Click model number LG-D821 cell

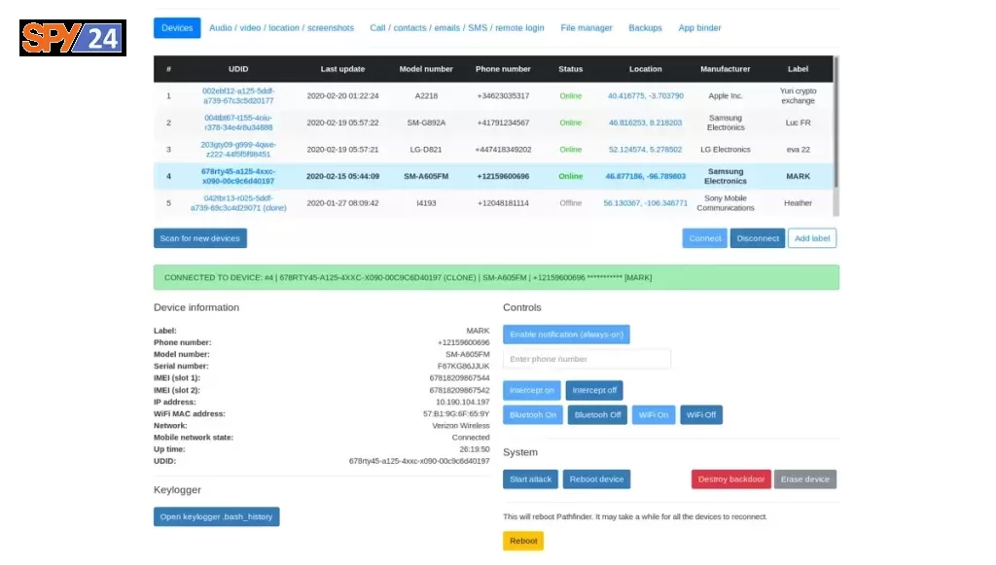tap(426, 149)
